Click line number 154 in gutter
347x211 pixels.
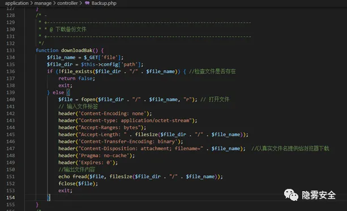(x=11, y=197)
